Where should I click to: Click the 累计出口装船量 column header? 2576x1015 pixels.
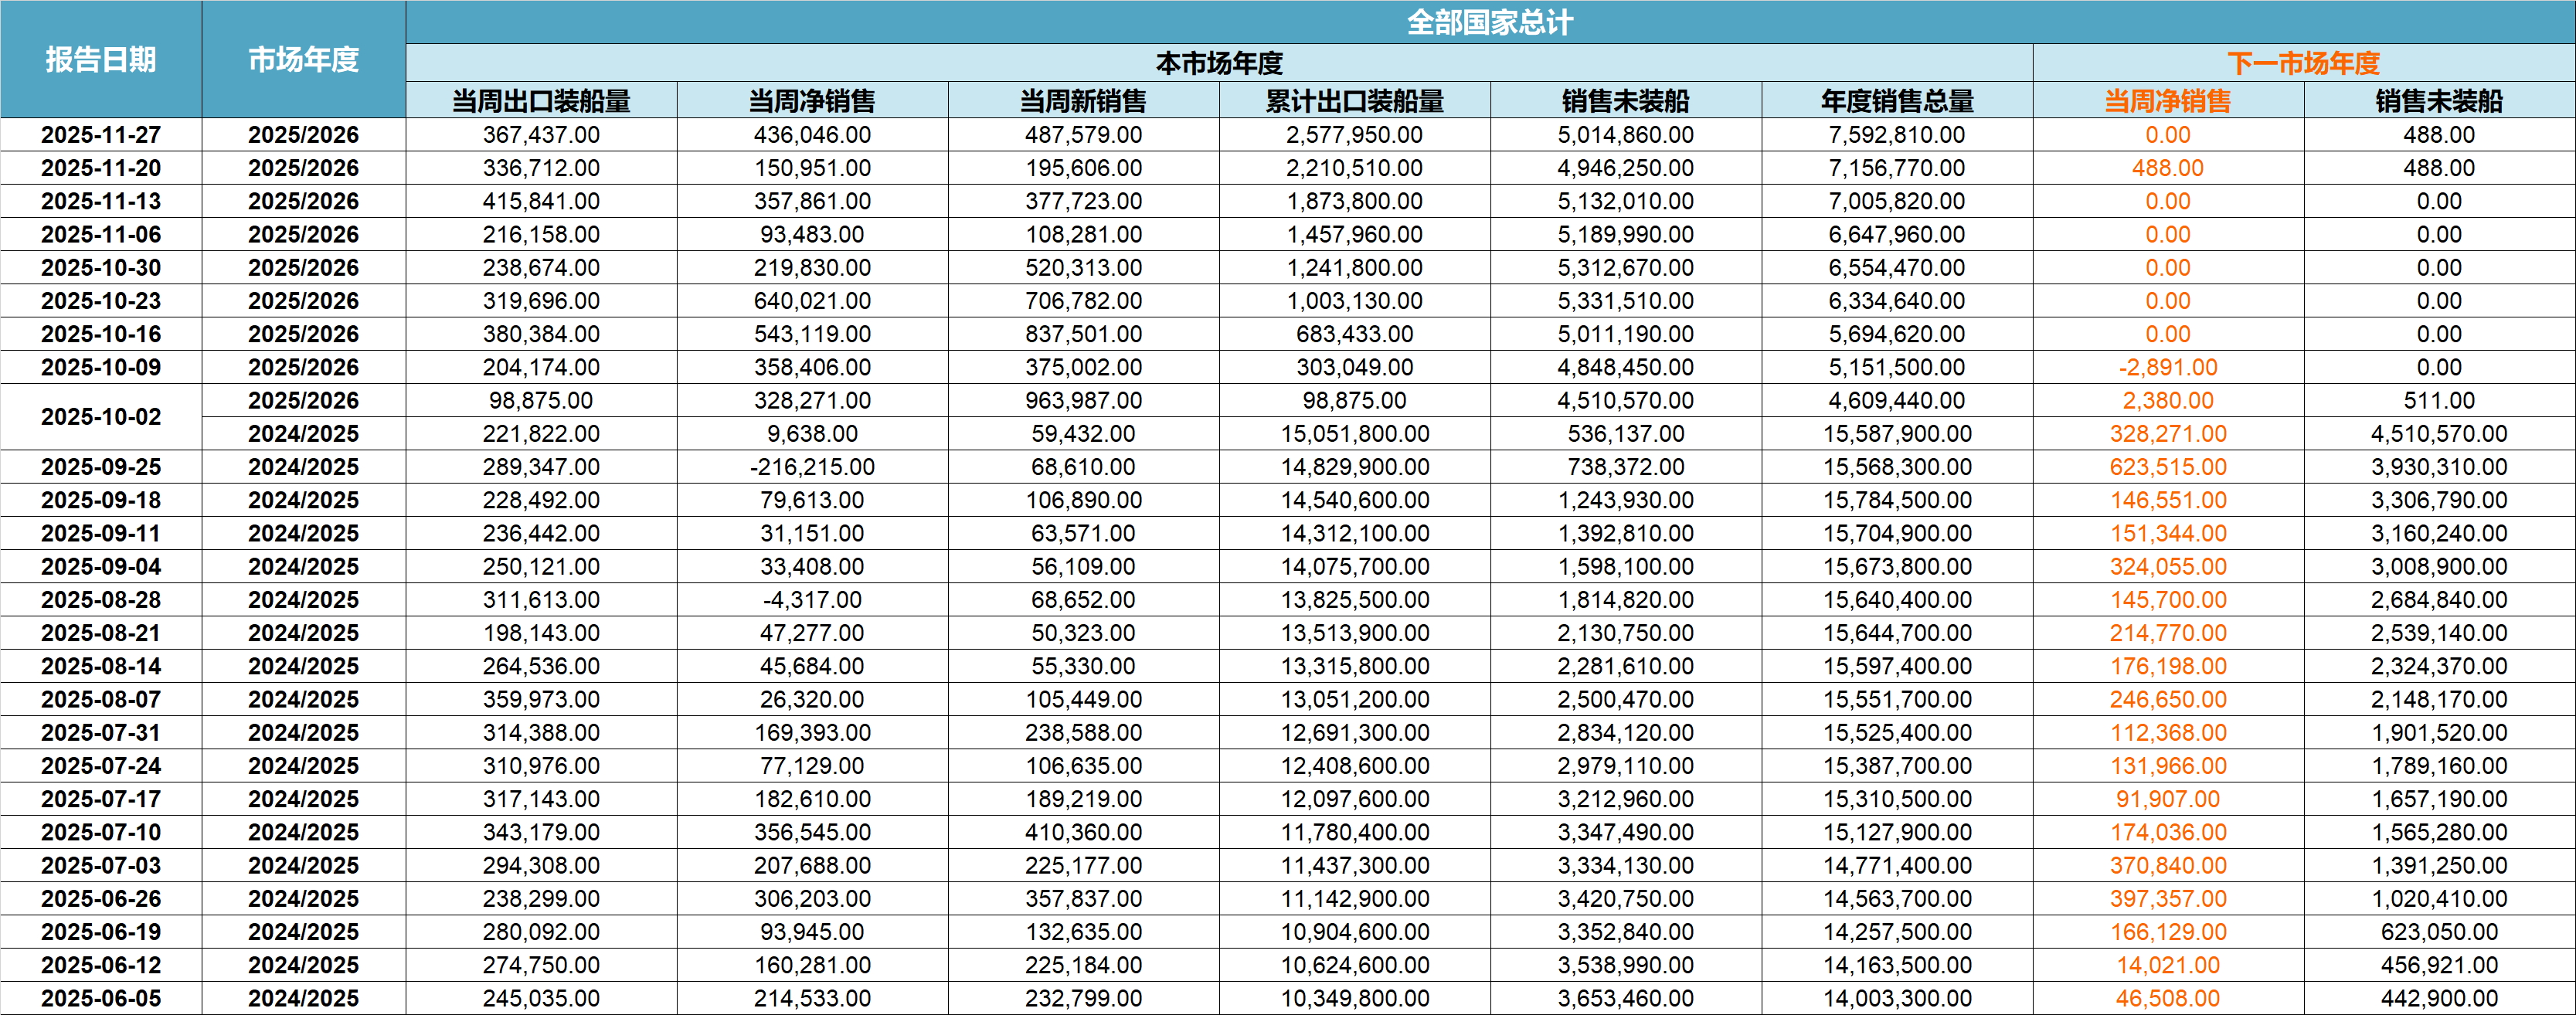click(1354, 101)
